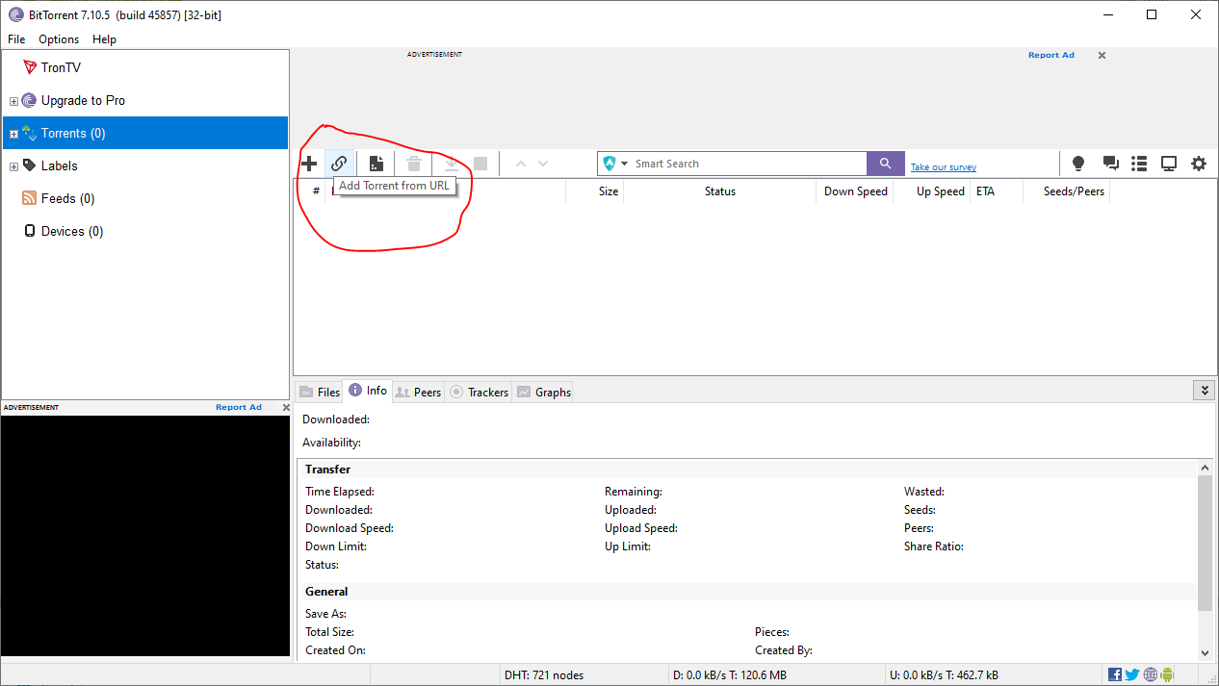The height and width of the screenshot is (686, 1219).
Task: Click into the Smart Search field
Action: click(746, 164)
